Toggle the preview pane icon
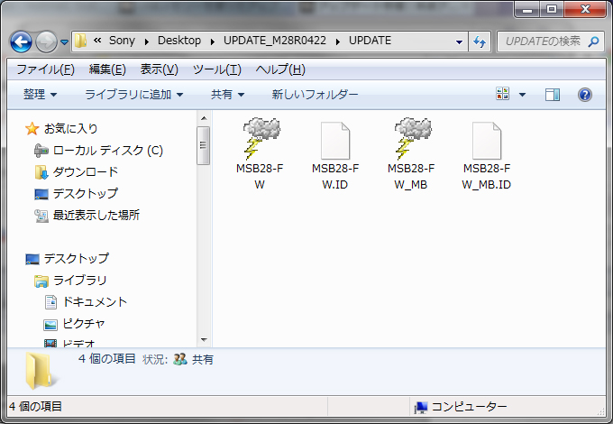Image resolution: width=613 pixels, height=424 pixels. pos(553,95)
